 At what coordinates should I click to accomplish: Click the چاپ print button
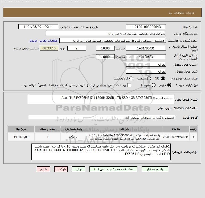click(x=79, y=169)
